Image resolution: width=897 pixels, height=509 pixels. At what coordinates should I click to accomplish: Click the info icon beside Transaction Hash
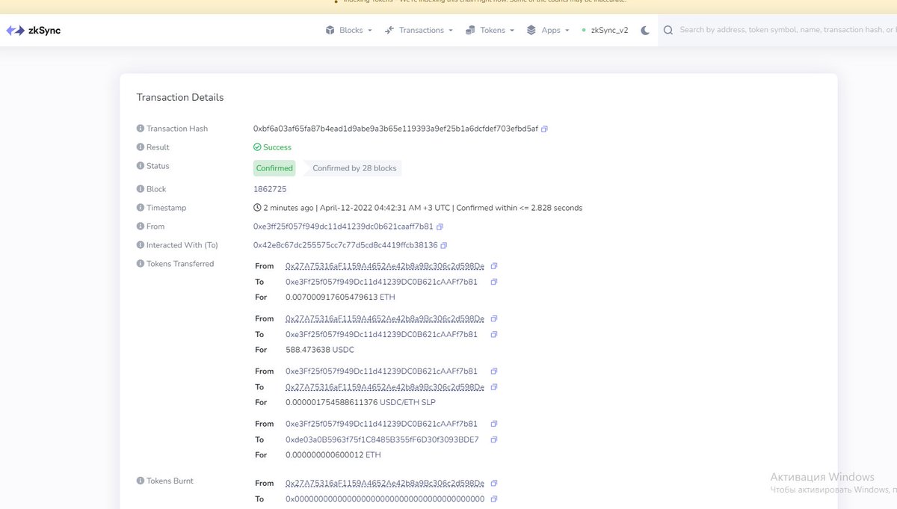point(140,129)
